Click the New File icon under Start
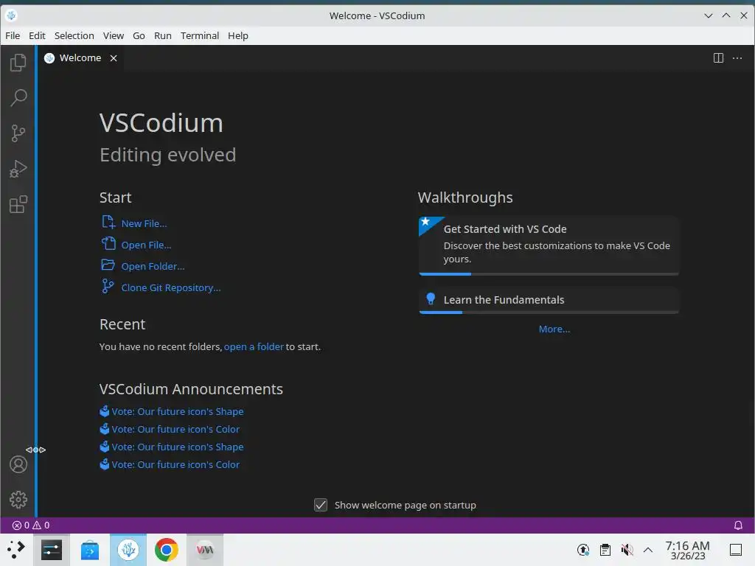755x566 pixels. click(108, 222)
